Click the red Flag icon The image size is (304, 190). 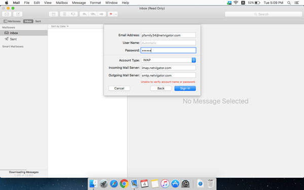111,14
